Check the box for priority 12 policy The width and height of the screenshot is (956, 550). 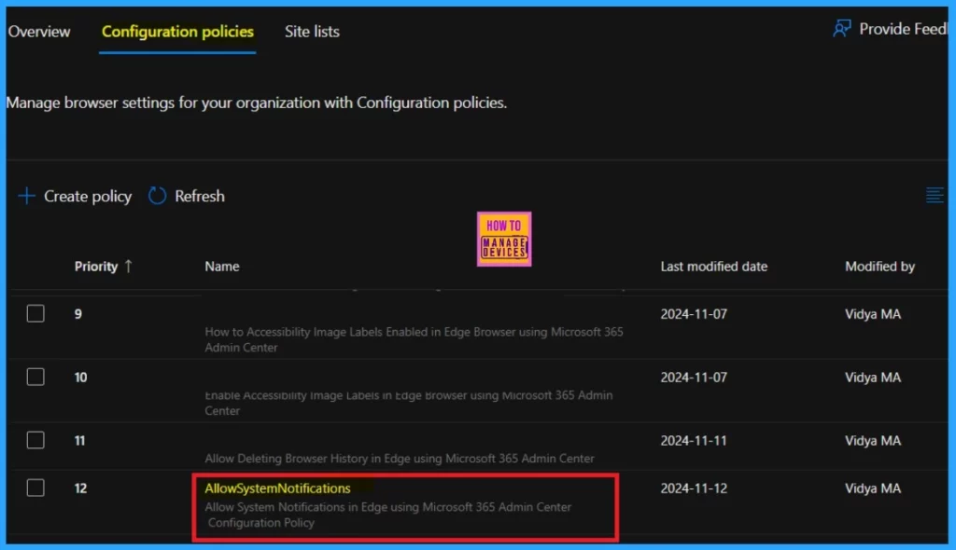(x=35, y=488)
